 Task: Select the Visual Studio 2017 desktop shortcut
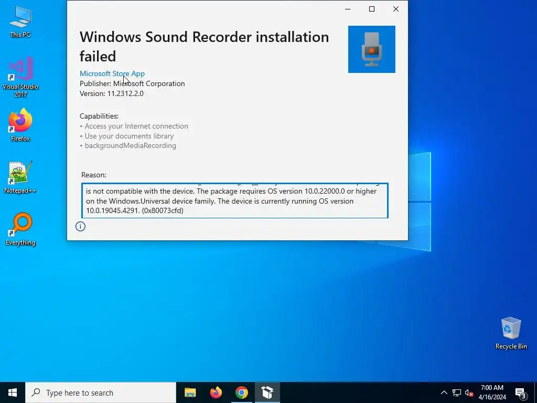[x=20, y=77]
